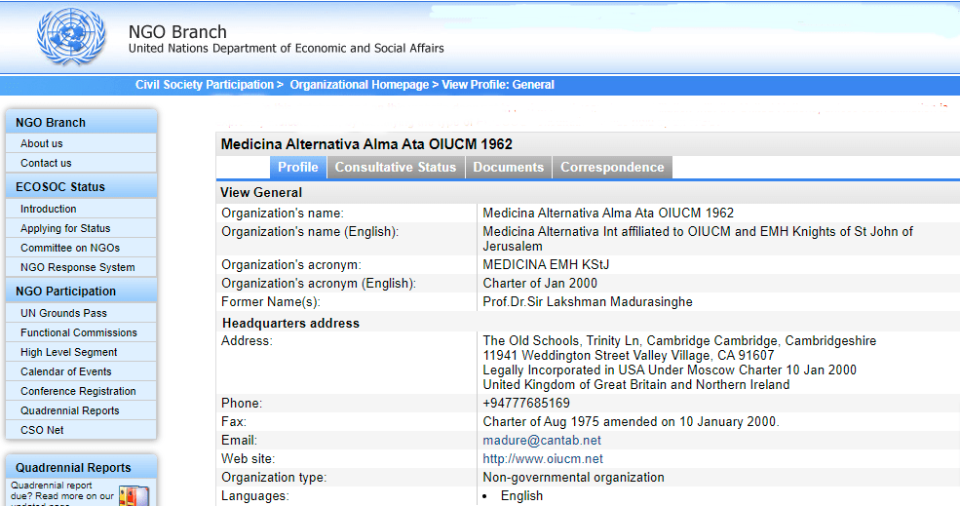Go to Organizational Homepage breadcrumb link
Viewport: 960px width, 506px height.
(359, 85)
